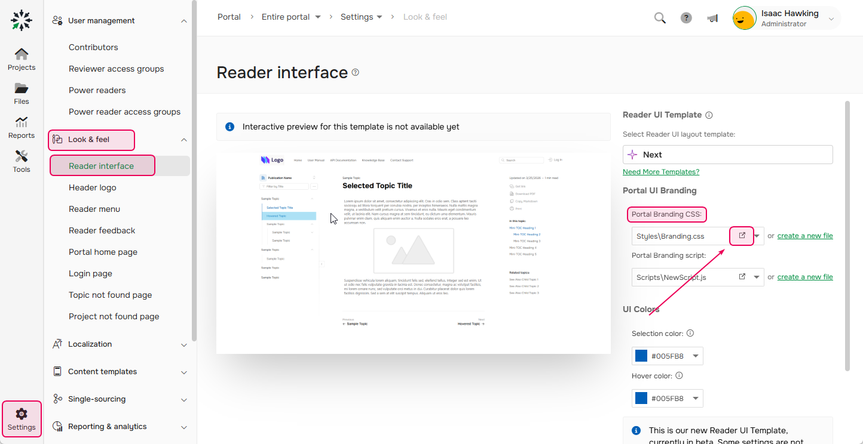The image size is (863, 444).
Task: Open user account menu chevron
Action: (831, 18)
